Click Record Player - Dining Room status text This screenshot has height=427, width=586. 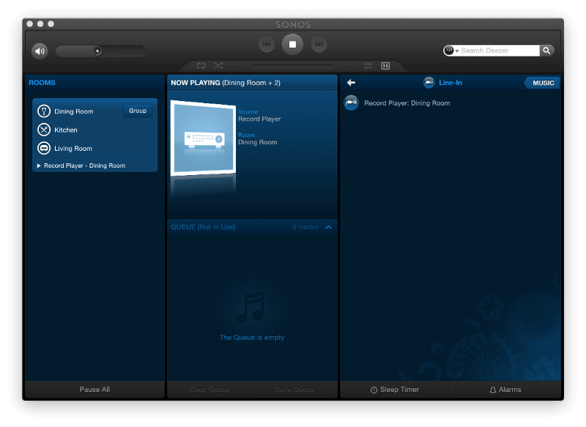[85, 166]
